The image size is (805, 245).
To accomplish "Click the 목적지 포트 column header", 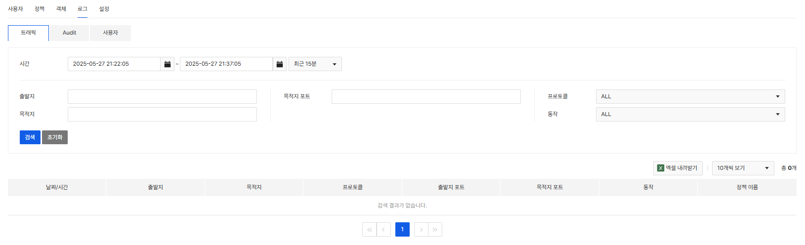I will pos(550,188).
